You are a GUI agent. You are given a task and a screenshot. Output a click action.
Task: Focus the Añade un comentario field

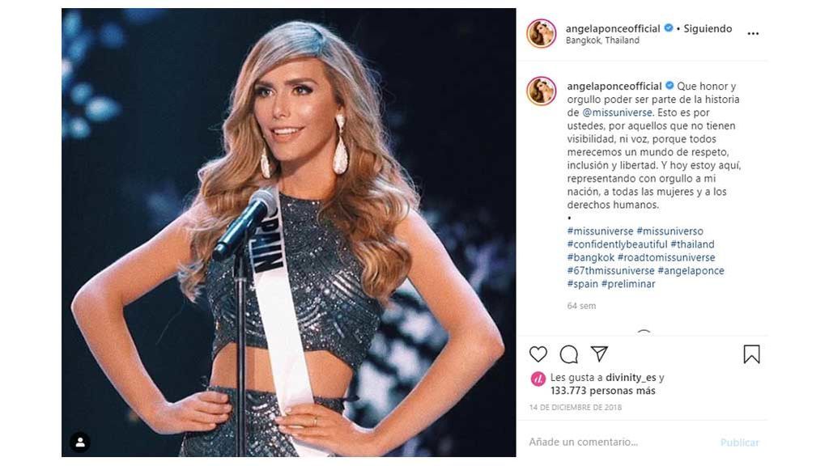coord(619,442)
